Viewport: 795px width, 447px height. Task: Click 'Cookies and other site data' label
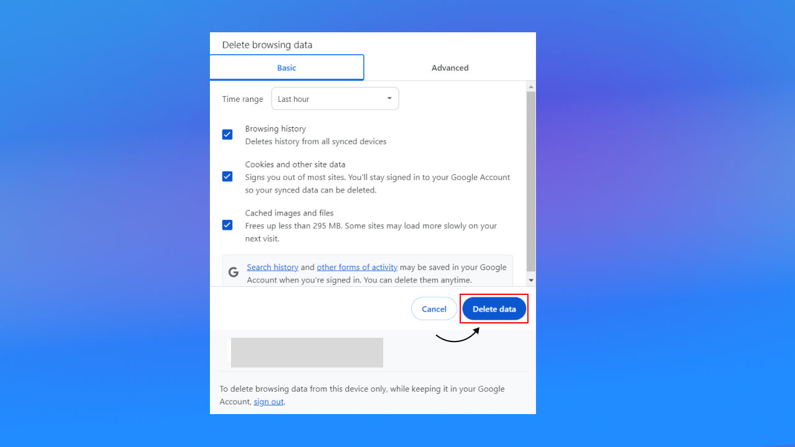[295, 165]
